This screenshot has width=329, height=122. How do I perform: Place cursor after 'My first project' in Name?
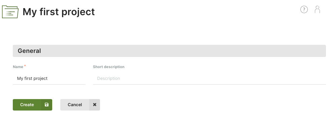[48, 79]
